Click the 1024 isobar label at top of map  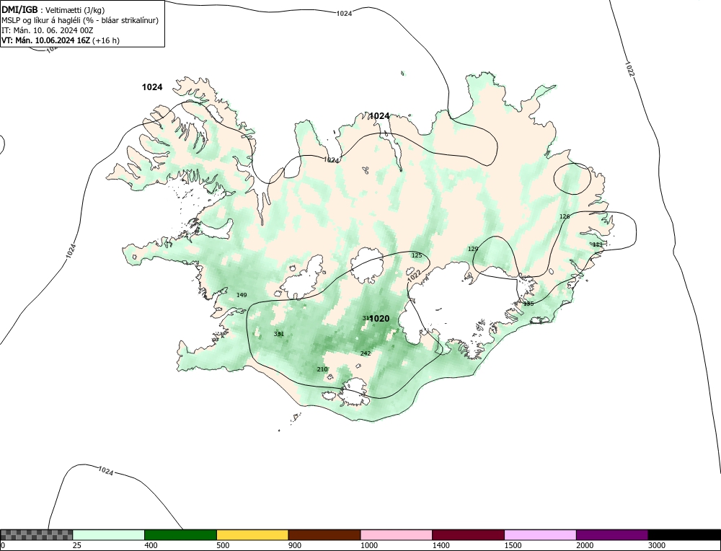344,13
